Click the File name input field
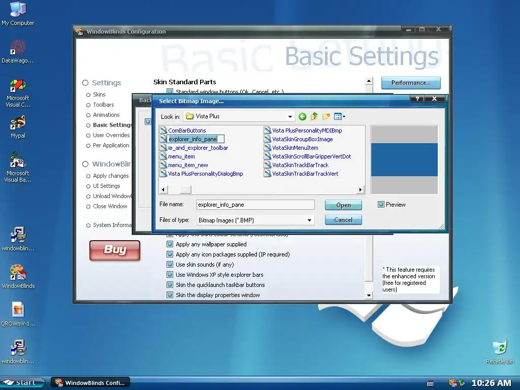 tap(255, 205)
